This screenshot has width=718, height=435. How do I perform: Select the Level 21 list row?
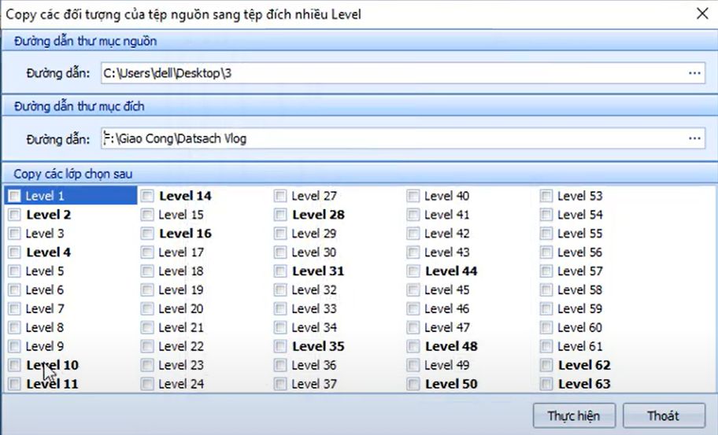[204, 327]
